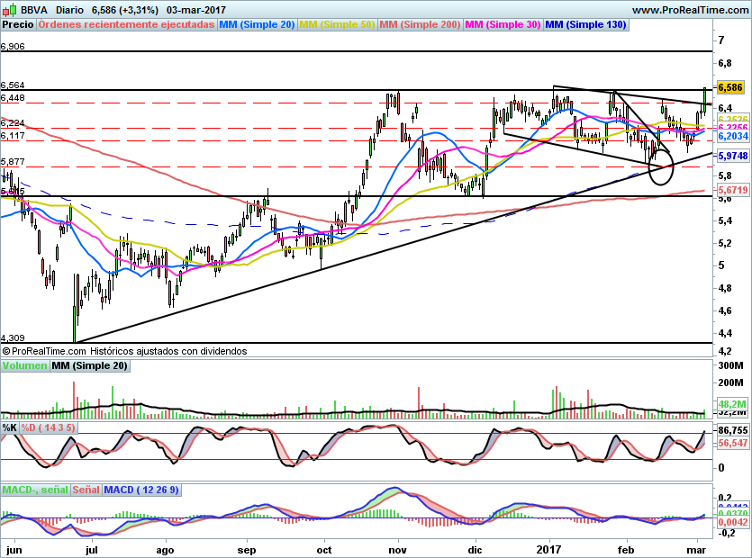
Task: Open the www.ProRealTime.com link
Action: (x=690, y=10)
